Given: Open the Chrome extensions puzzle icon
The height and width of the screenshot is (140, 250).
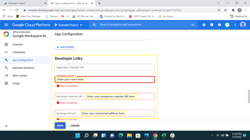Looking at the screenshot, I should coord(233,10).
